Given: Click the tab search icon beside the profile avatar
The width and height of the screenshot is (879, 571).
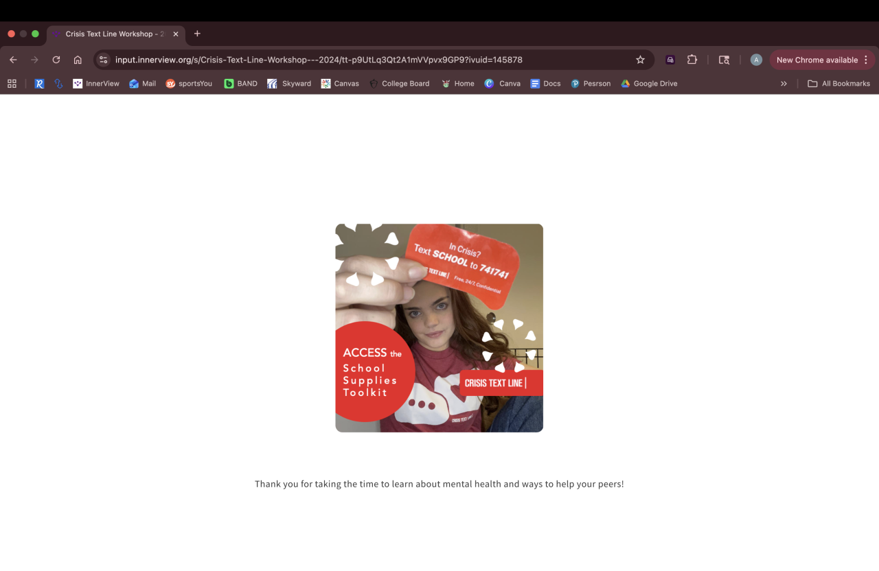Looking at the screenshot, I should pyautogui.click(x=724, y=60).
